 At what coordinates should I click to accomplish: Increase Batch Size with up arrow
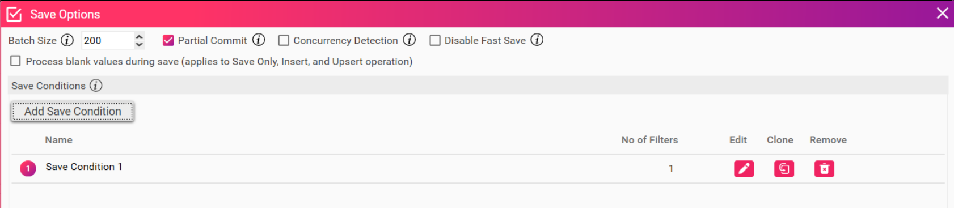pyautogui.click(x=139, y=36)
